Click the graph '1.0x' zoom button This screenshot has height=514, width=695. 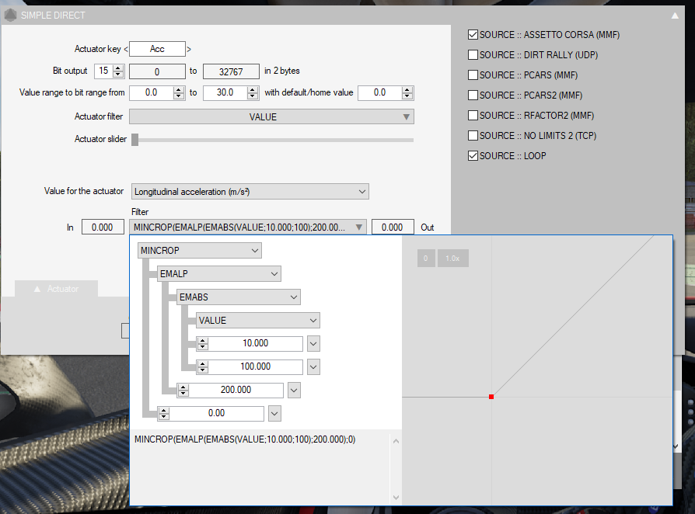452,258
